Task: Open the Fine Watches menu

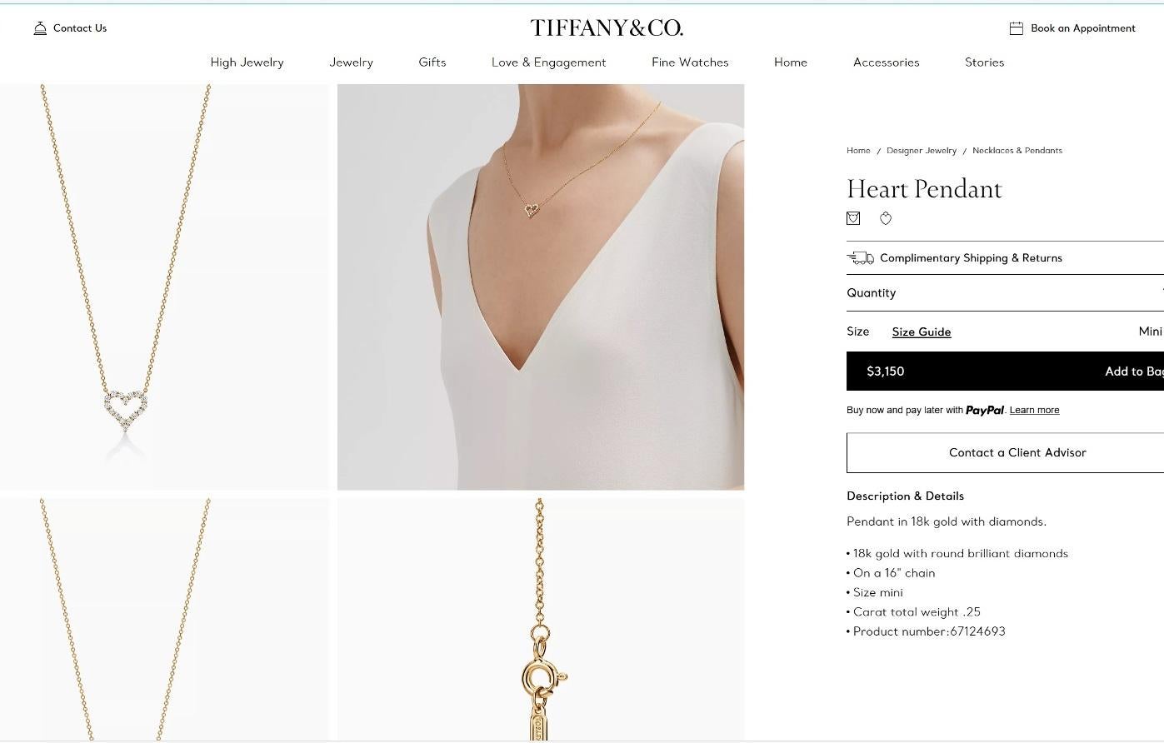Action: coord(690,62)
